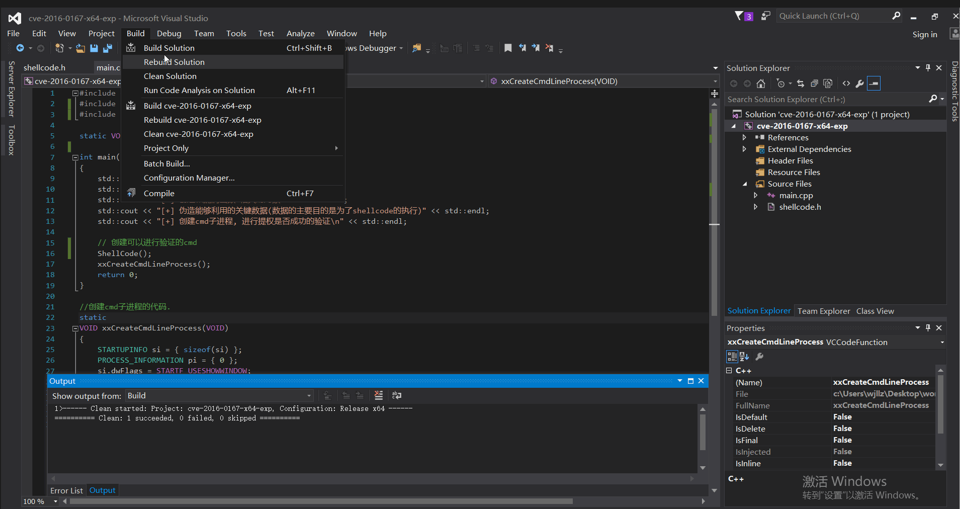Image resolution: width=960 pixels, height=509 pixels.
Task: Expand the shellcode.h tree node
Action: tap(756, 207)
